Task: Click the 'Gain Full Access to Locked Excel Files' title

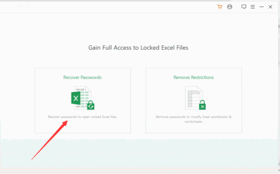Action: pos(138,48)
